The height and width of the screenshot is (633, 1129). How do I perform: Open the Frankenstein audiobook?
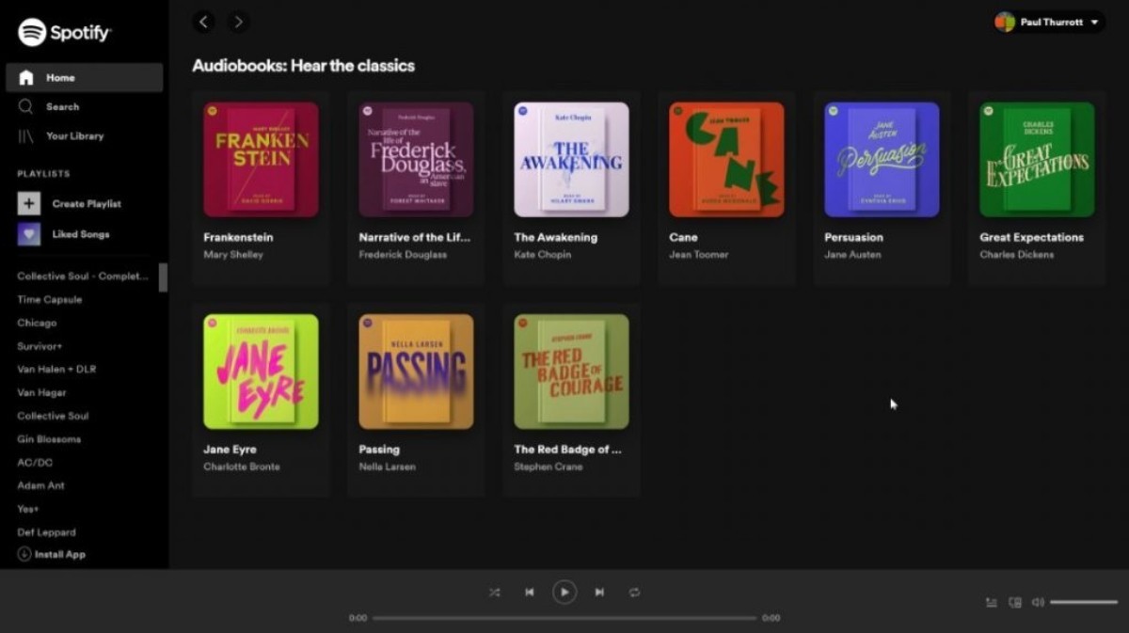point(261,159)
